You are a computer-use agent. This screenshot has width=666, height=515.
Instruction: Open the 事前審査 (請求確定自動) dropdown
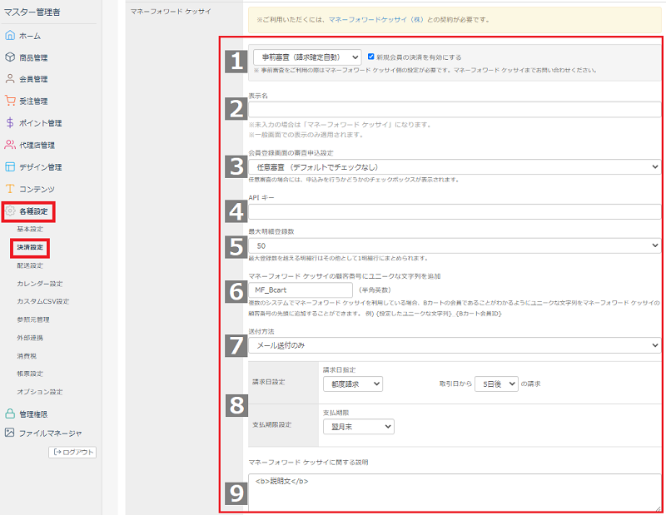tap(307, 57)
